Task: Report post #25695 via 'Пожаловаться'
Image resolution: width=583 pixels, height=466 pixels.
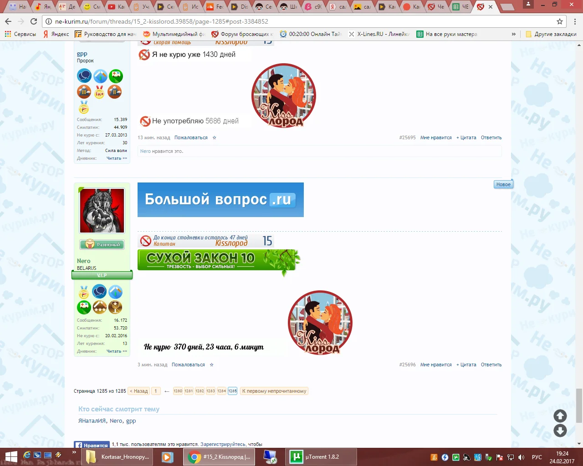Action: [191, 137]
